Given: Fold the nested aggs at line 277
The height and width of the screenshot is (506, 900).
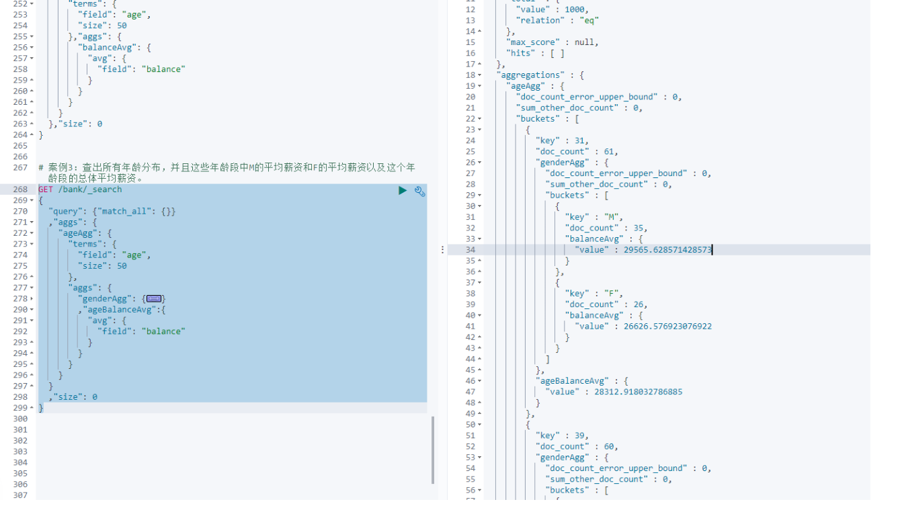Looking at the screenshot, I should pyautogui.click(x=33, y=288).
